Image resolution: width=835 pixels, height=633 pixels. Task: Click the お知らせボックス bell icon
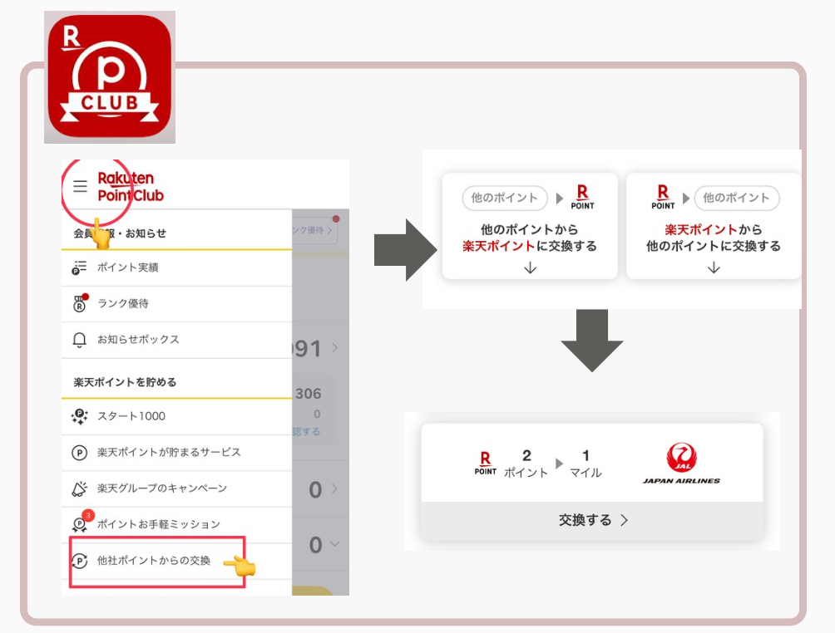pyautogui.click(x=79, y=340)
